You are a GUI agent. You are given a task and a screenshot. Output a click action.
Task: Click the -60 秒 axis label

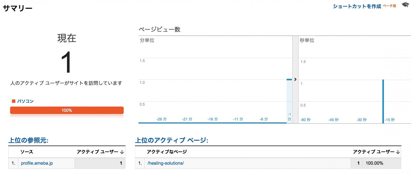305,120
